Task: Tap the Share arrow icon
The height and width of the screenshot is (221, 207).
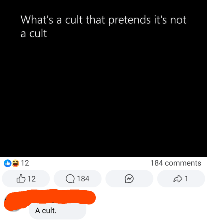Action: click(178, 179)
